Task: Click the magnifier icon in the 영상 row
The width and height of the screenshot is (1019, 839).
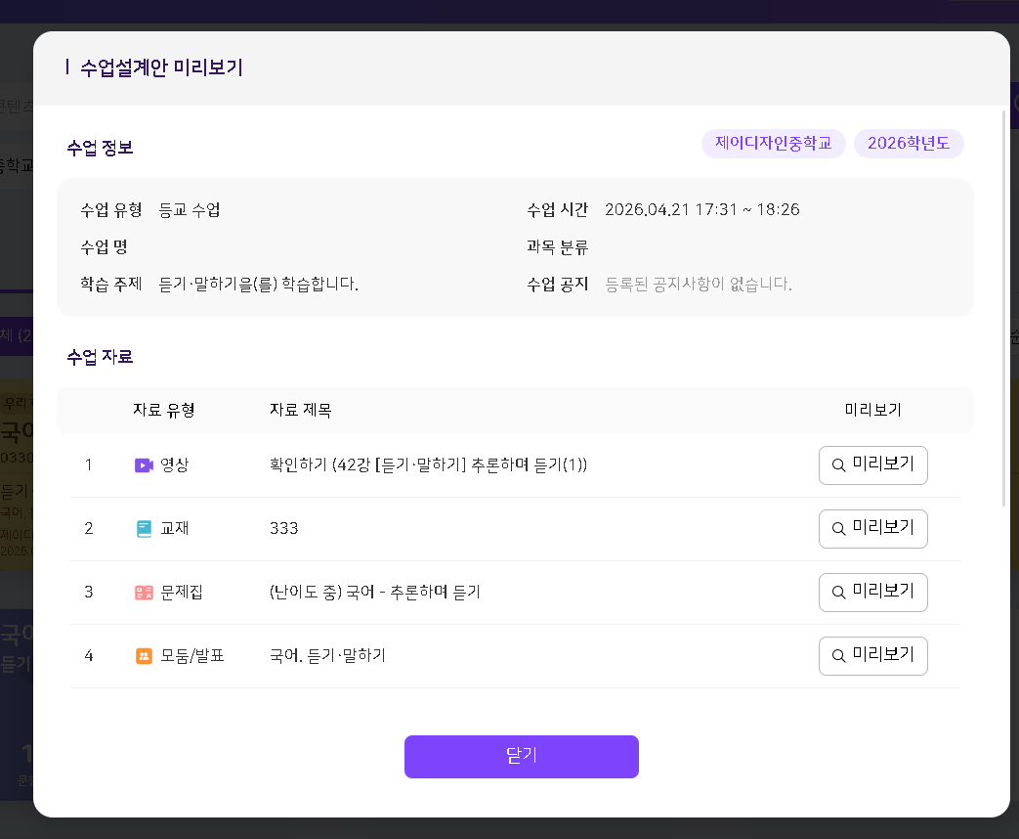Action: coord(838,465)
